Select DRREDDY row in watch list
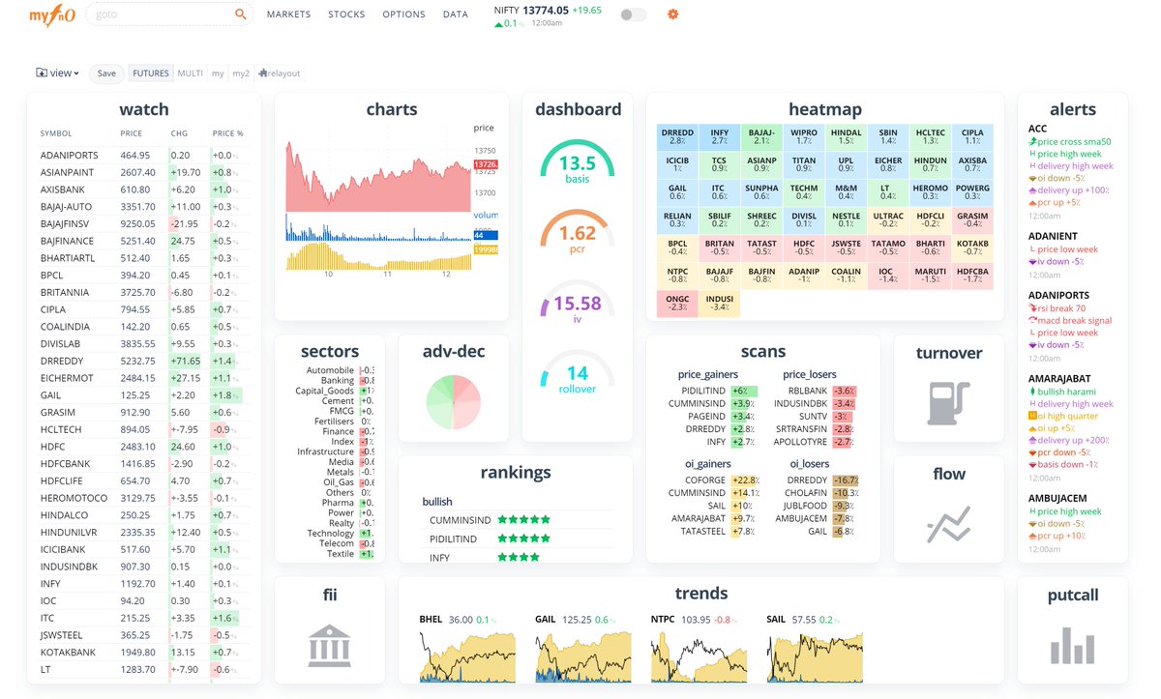Viewport: 1161px width, 699px height. (x=143, y=361)
